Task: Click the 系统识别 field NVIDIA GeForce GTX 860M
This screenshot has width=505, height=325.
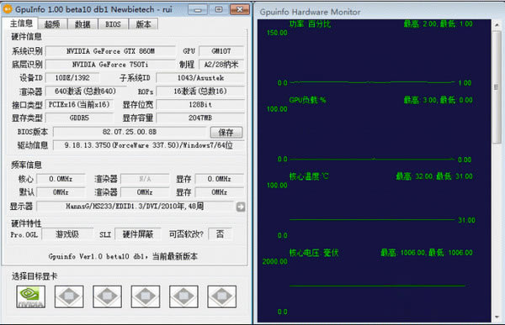Action: pos(110,51)
